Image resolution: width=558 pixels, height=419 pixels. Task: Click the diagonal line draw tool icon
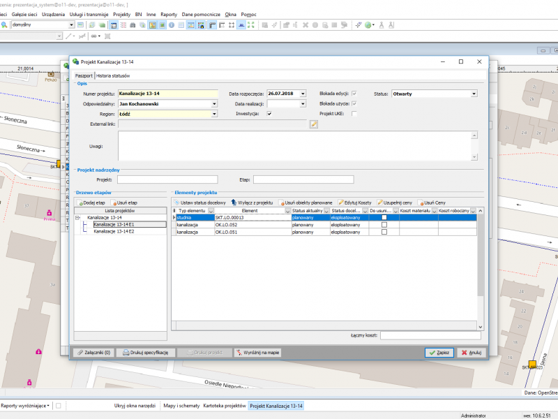tap(68, 36)
